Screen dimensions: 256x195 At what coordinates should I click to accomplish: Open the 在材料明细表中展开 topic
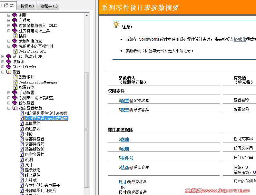point(42,185)
